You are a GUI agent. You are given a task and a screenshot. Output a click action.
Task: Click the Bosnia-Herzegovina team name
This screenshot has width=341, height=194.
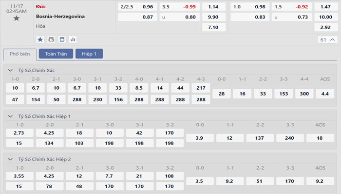[60, 16]
